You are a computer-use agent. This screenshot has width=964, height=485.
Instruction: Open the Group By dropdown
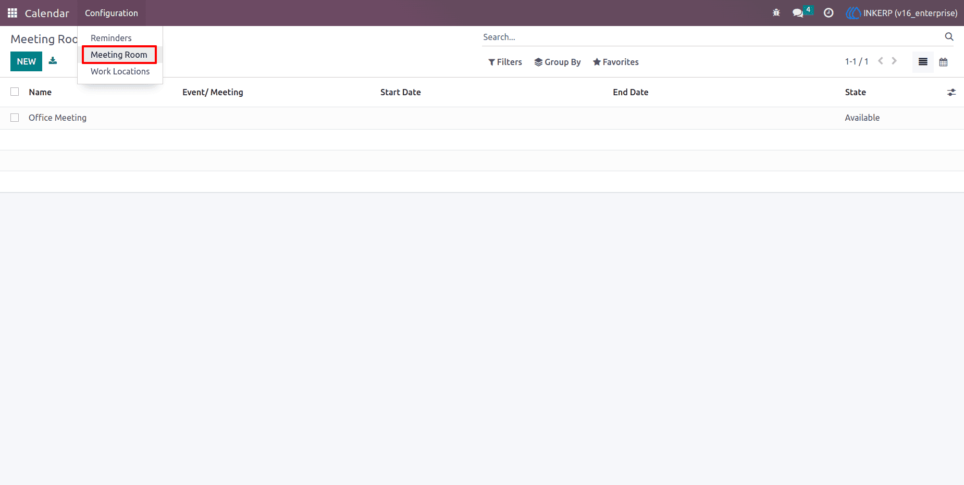(558, 62)
